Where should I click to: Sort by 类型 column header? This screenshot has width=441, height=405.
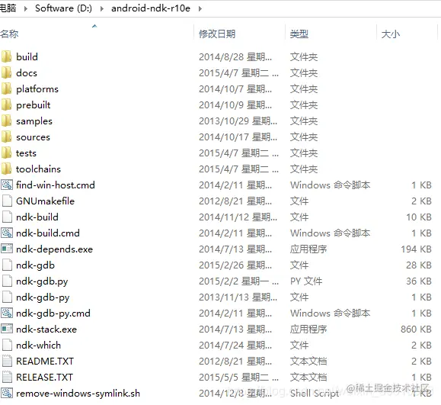click(x=299, y=34)
